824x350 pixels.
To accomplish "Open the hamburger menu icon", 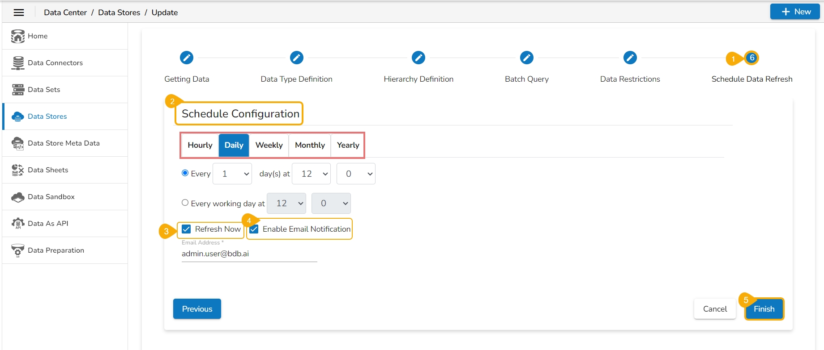I will 19,12.
